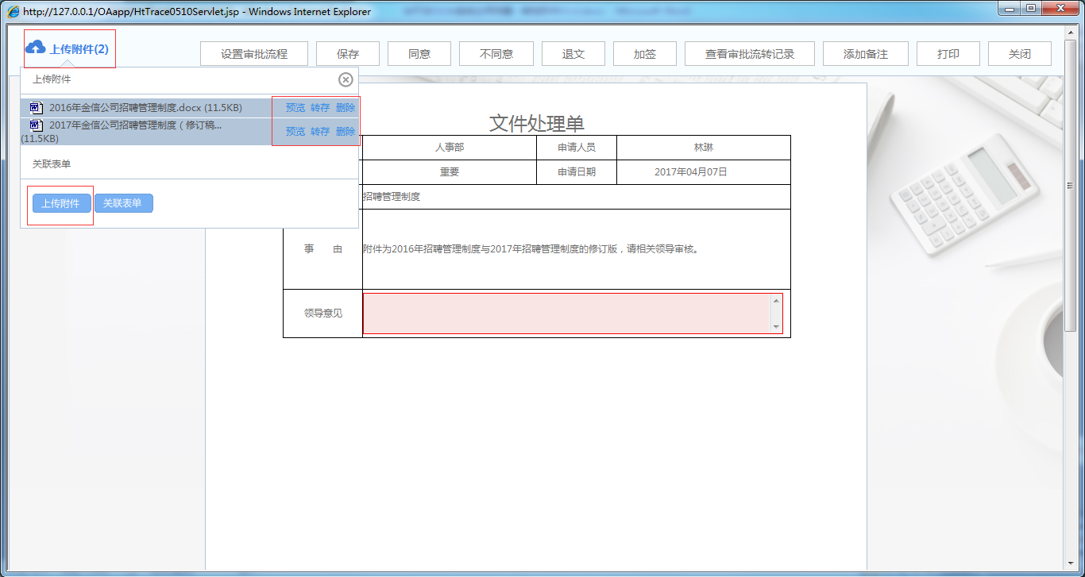
Task: Preview the 2016年 recruitment policy attachment
Action: pos(295,108)
